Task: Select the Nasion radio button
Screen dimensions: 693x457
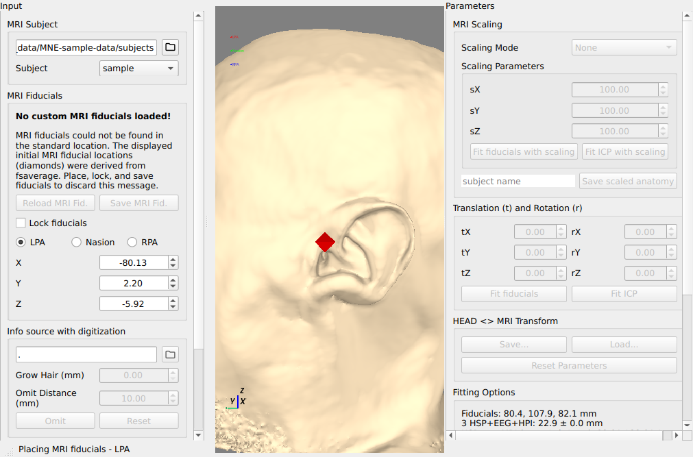Action: (77, 242)
